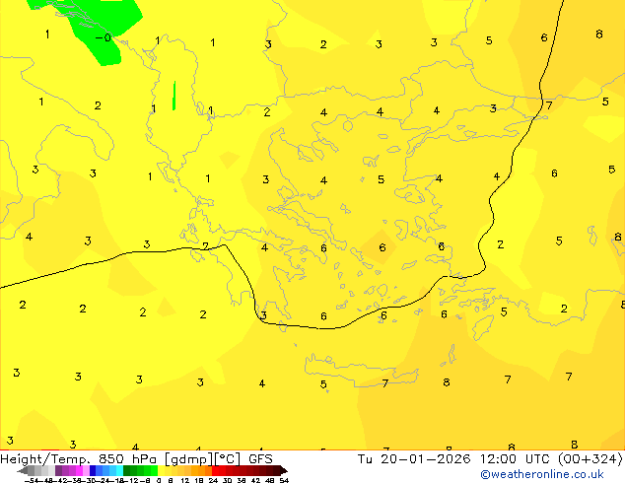Viewport: 625px width, 483px height.
Task: Click the forecast offset '(00+324)' text
Action: coord(590,459)
